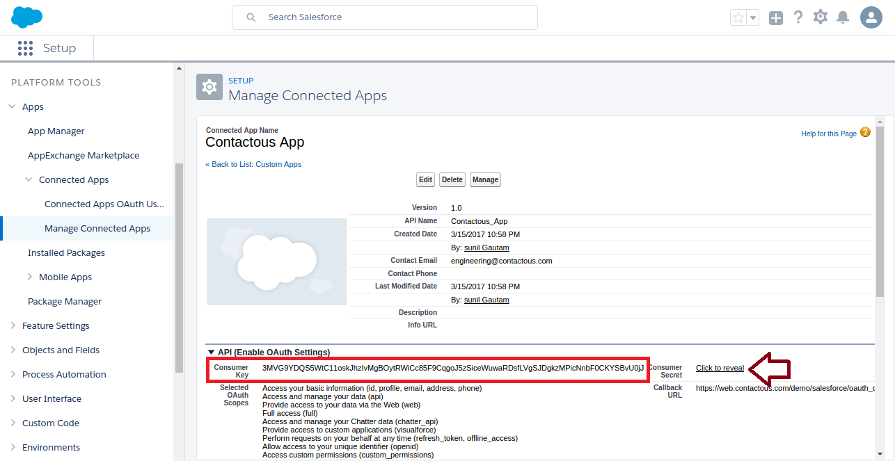895x461 pixels.
Task: Select the Setup tab
Action: 59,48
